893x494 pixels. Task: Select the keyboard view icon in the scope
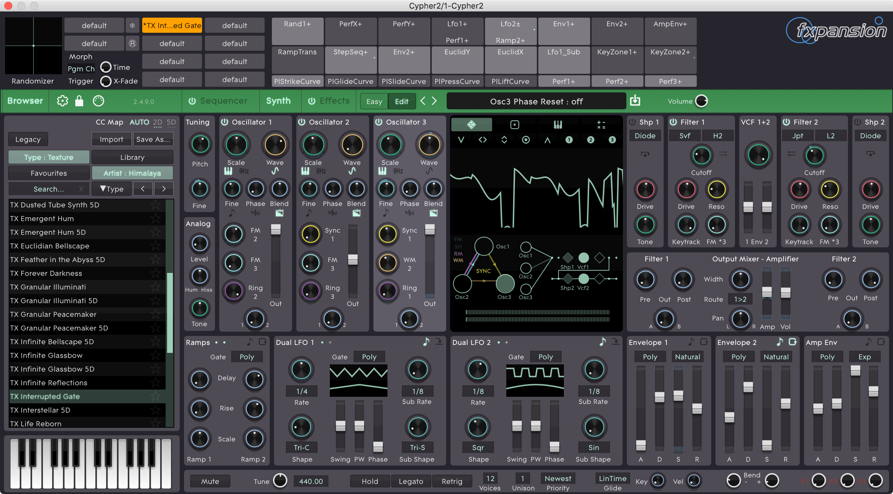(x=558, y=125)
